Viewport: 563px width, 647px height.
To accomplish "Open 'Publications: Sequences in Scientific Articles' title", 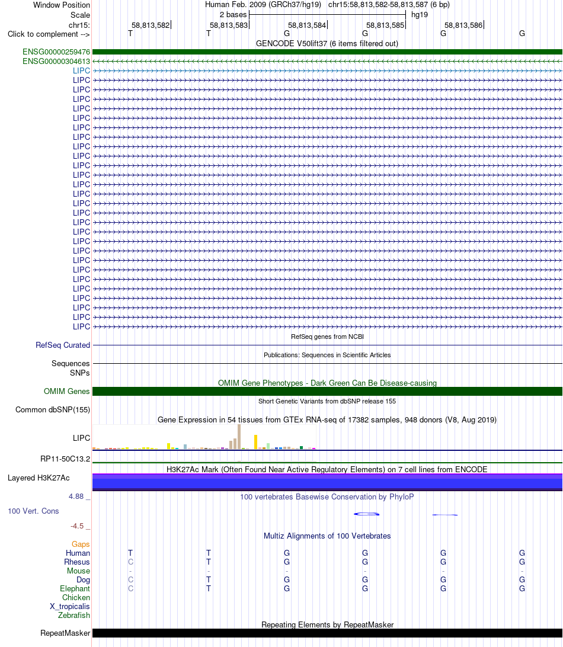I will (x=327, y=355).
